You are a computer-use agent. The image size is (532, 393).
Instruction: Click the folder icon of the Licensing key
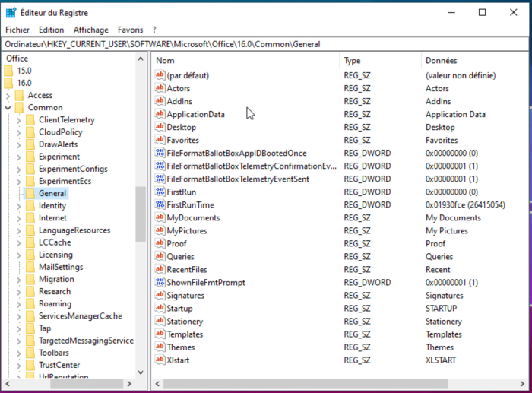coord(30,255)
